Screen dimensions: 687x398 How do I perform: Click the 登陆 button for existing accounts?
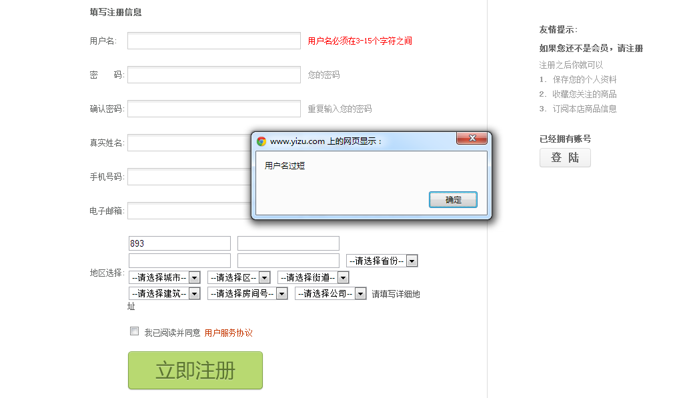click(565, 157)
